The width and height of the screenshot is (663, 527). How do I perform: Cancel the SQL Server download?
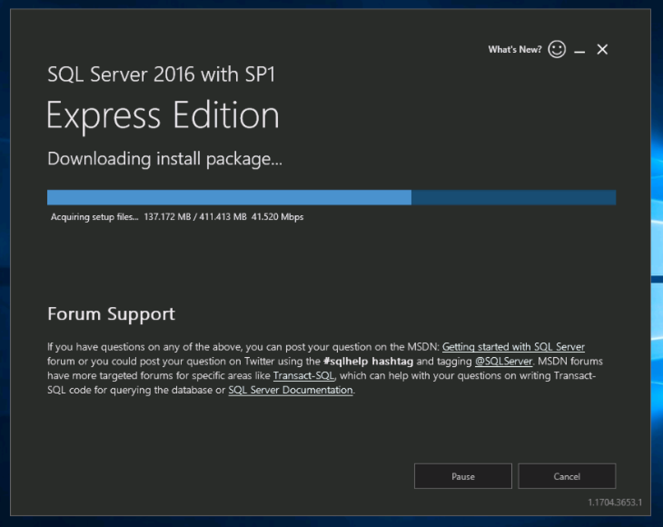coord(567,476)
